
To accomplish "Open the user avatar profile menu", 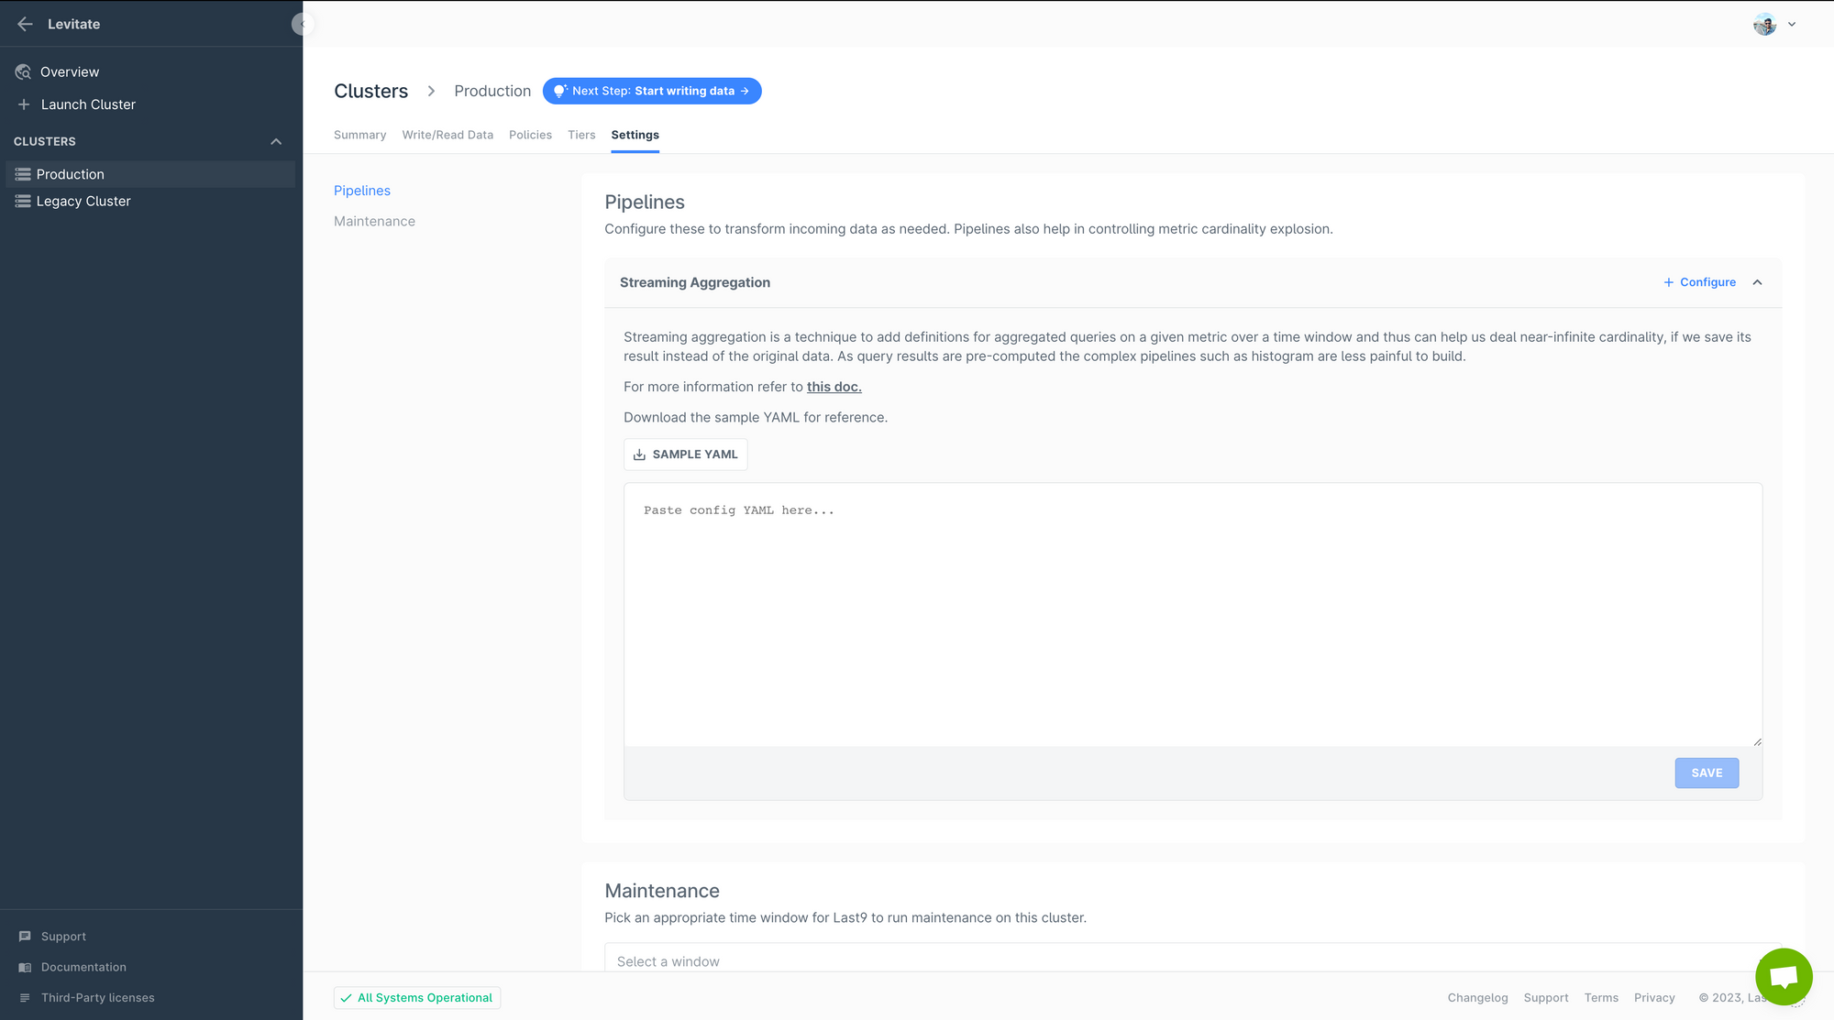I will 1765,25.
